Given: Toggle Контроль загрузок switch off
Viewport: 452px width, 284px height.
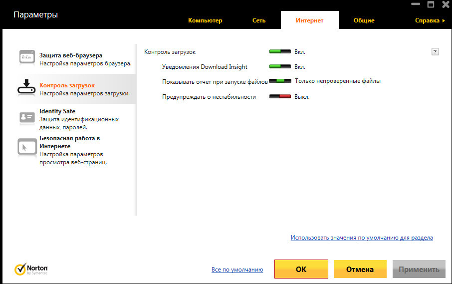Looking at the screenshot, I should 279,51.
